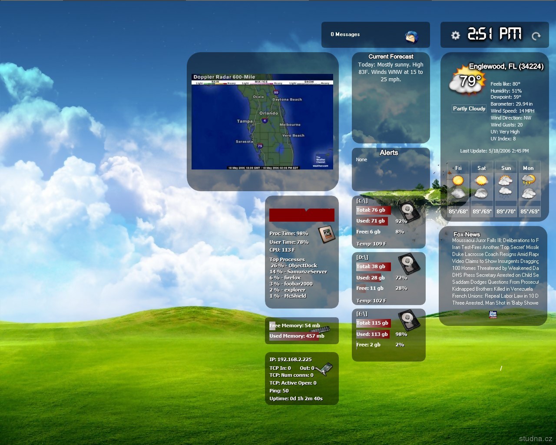Click the 'Used Memory: 457 mb' bar

pos(297,336)
